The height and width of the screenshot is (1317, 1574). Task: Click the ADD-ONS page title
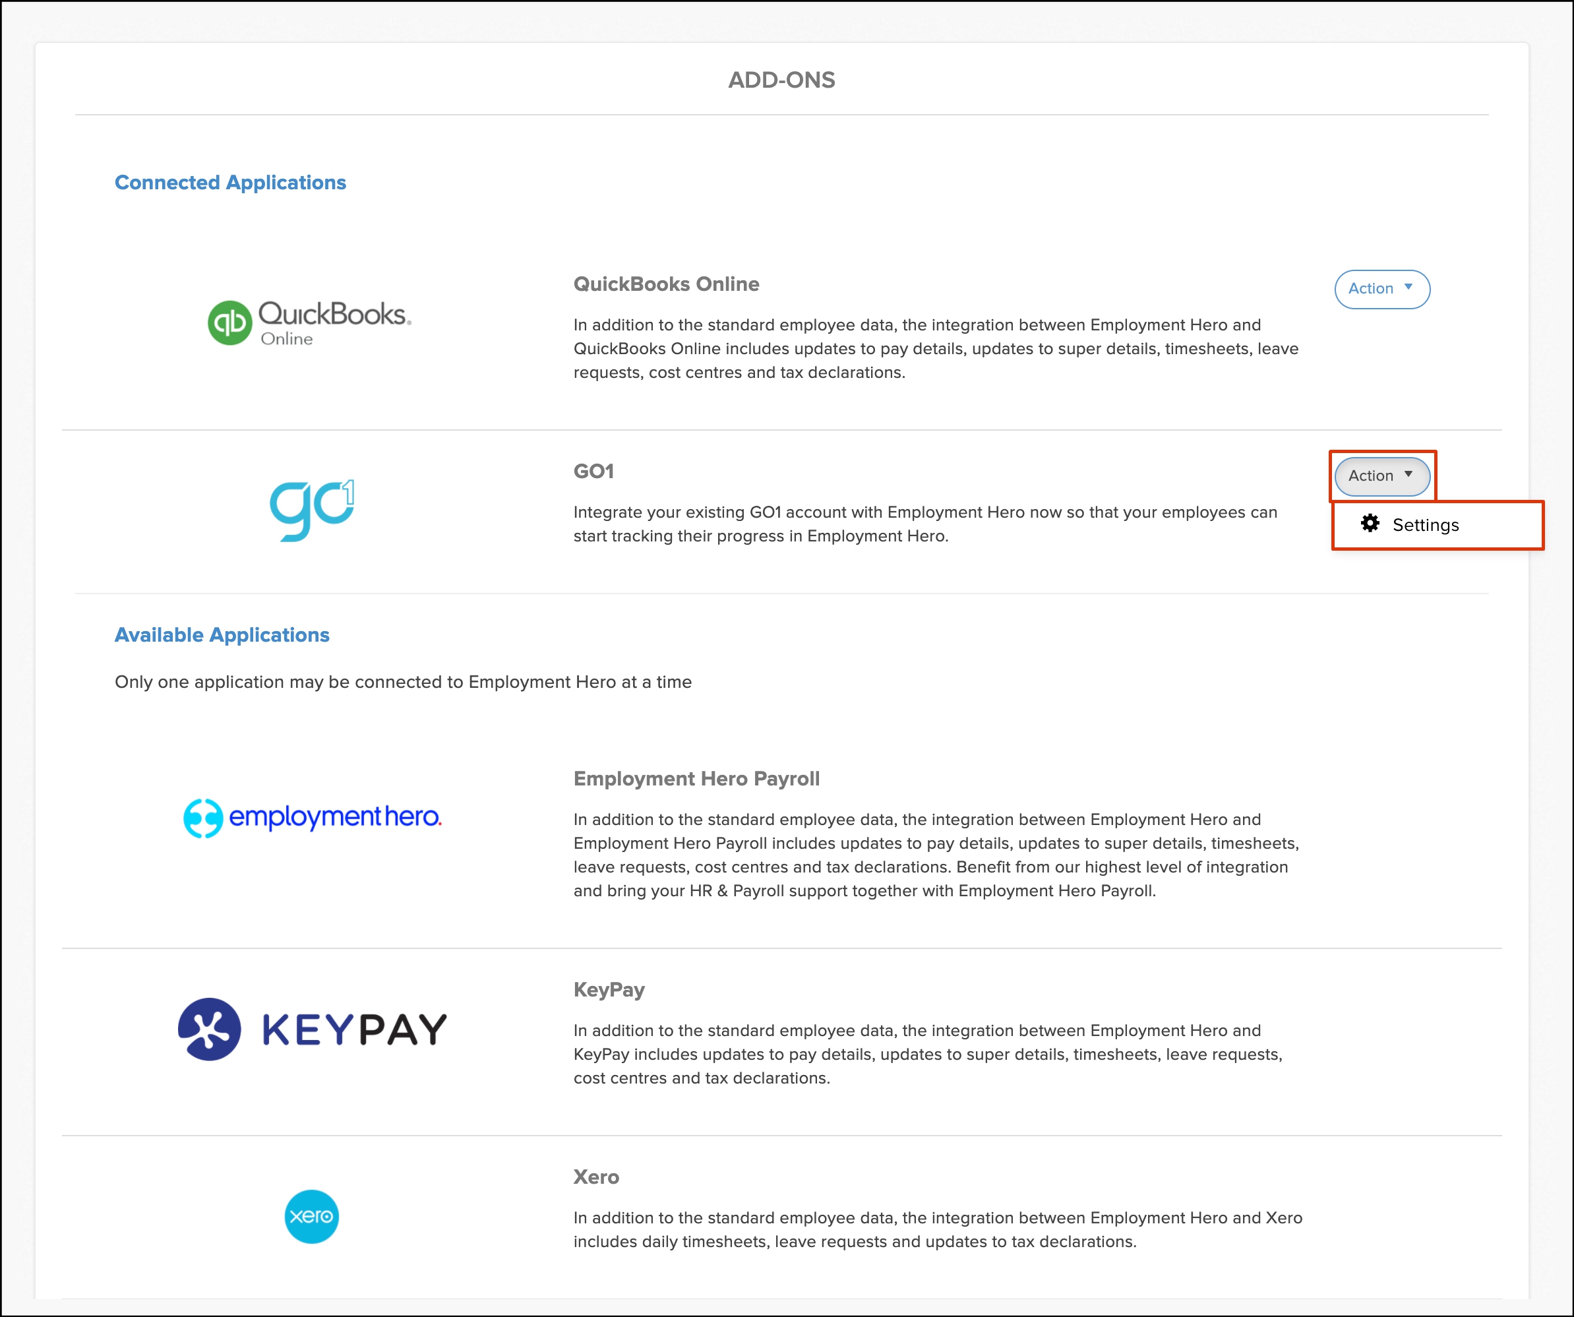tap(782, 79)
